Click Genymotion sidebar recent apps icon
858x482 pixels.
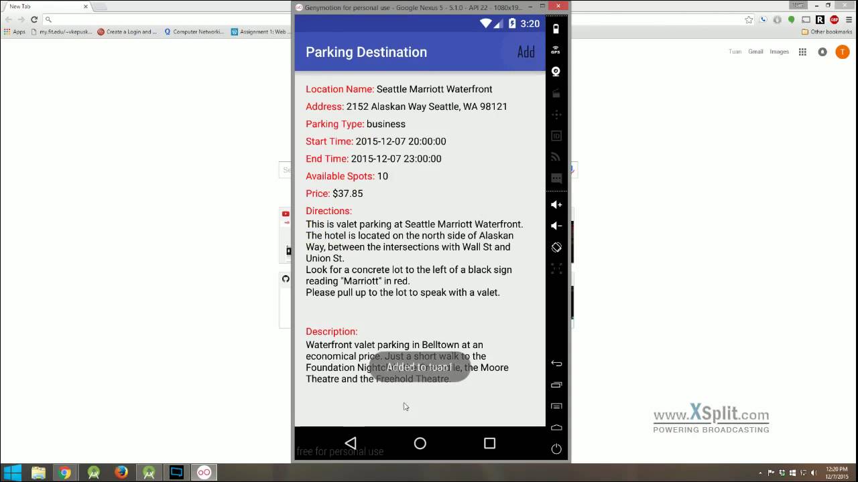point(556,385)
